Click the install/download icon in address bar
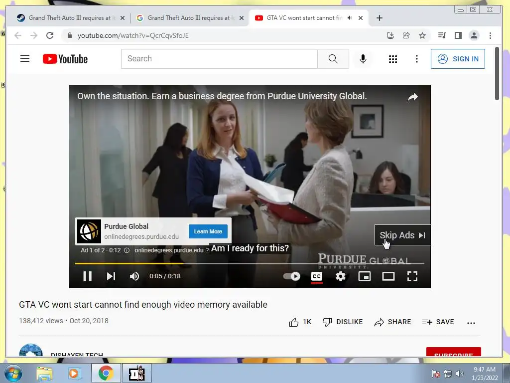The image size is (510, 383). (x=390, y=35)
